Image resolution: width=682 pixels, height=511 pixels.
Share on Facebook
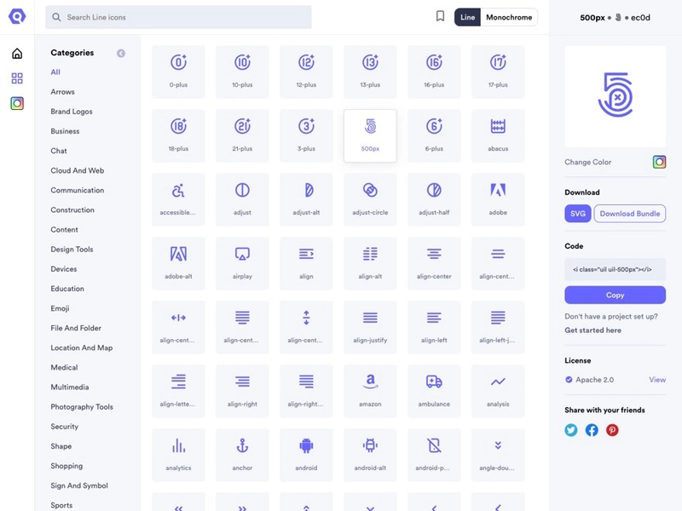point(592,430)
